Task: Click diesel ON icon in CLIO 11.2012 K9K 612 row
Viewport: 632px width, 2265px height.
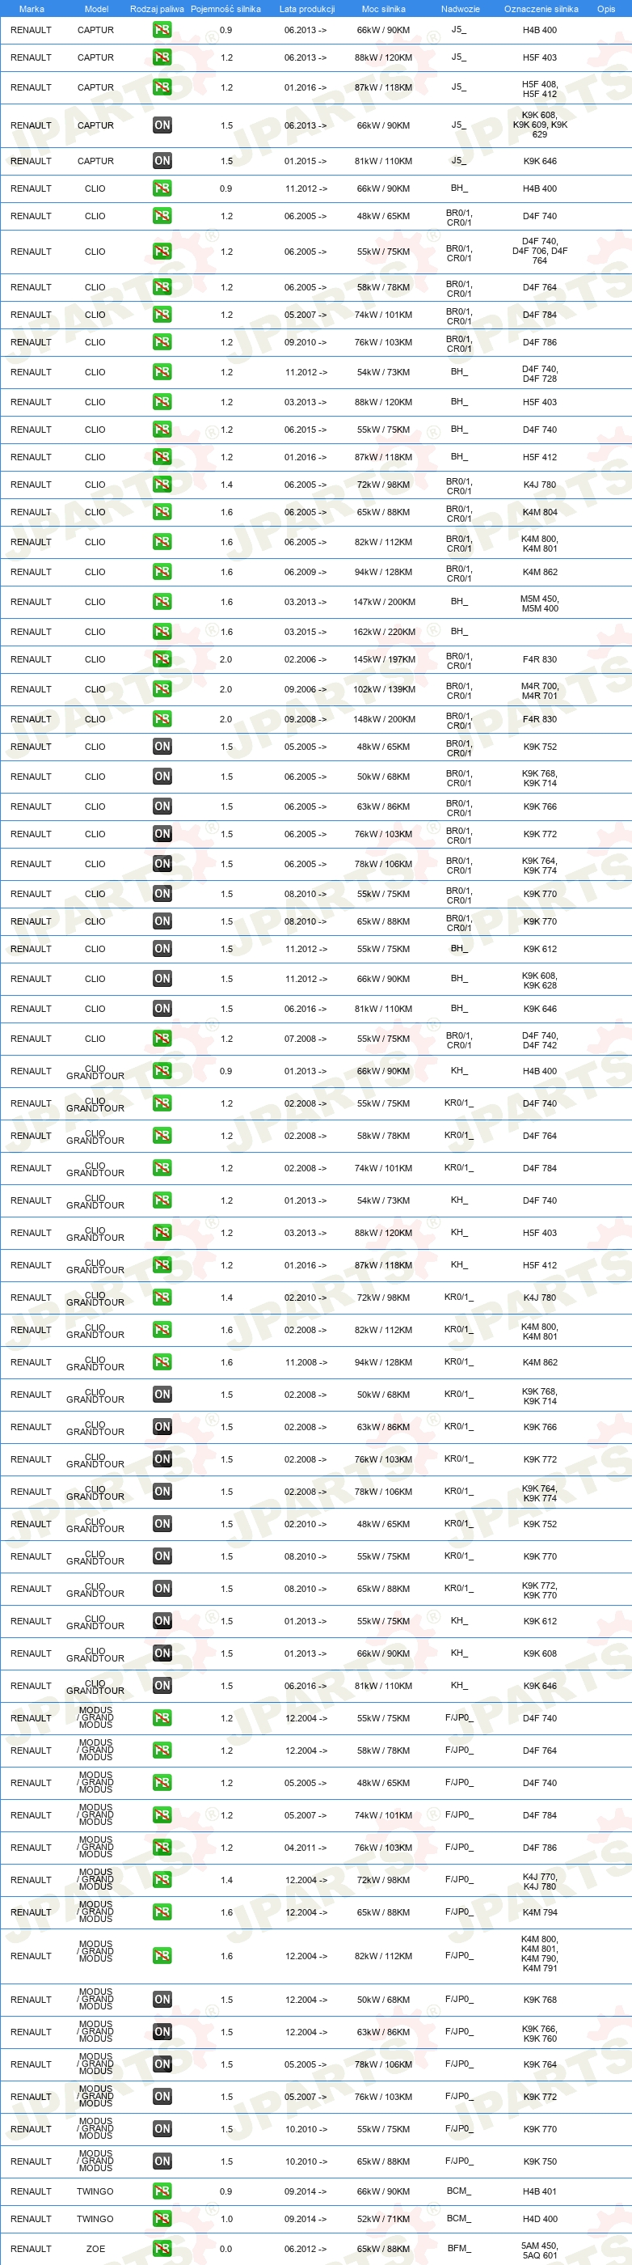Action: coord(162,949)
